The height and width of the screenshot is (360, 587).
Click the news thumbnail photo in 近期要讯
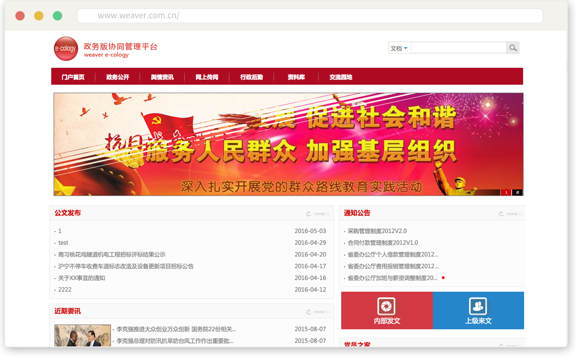[83, 335]
